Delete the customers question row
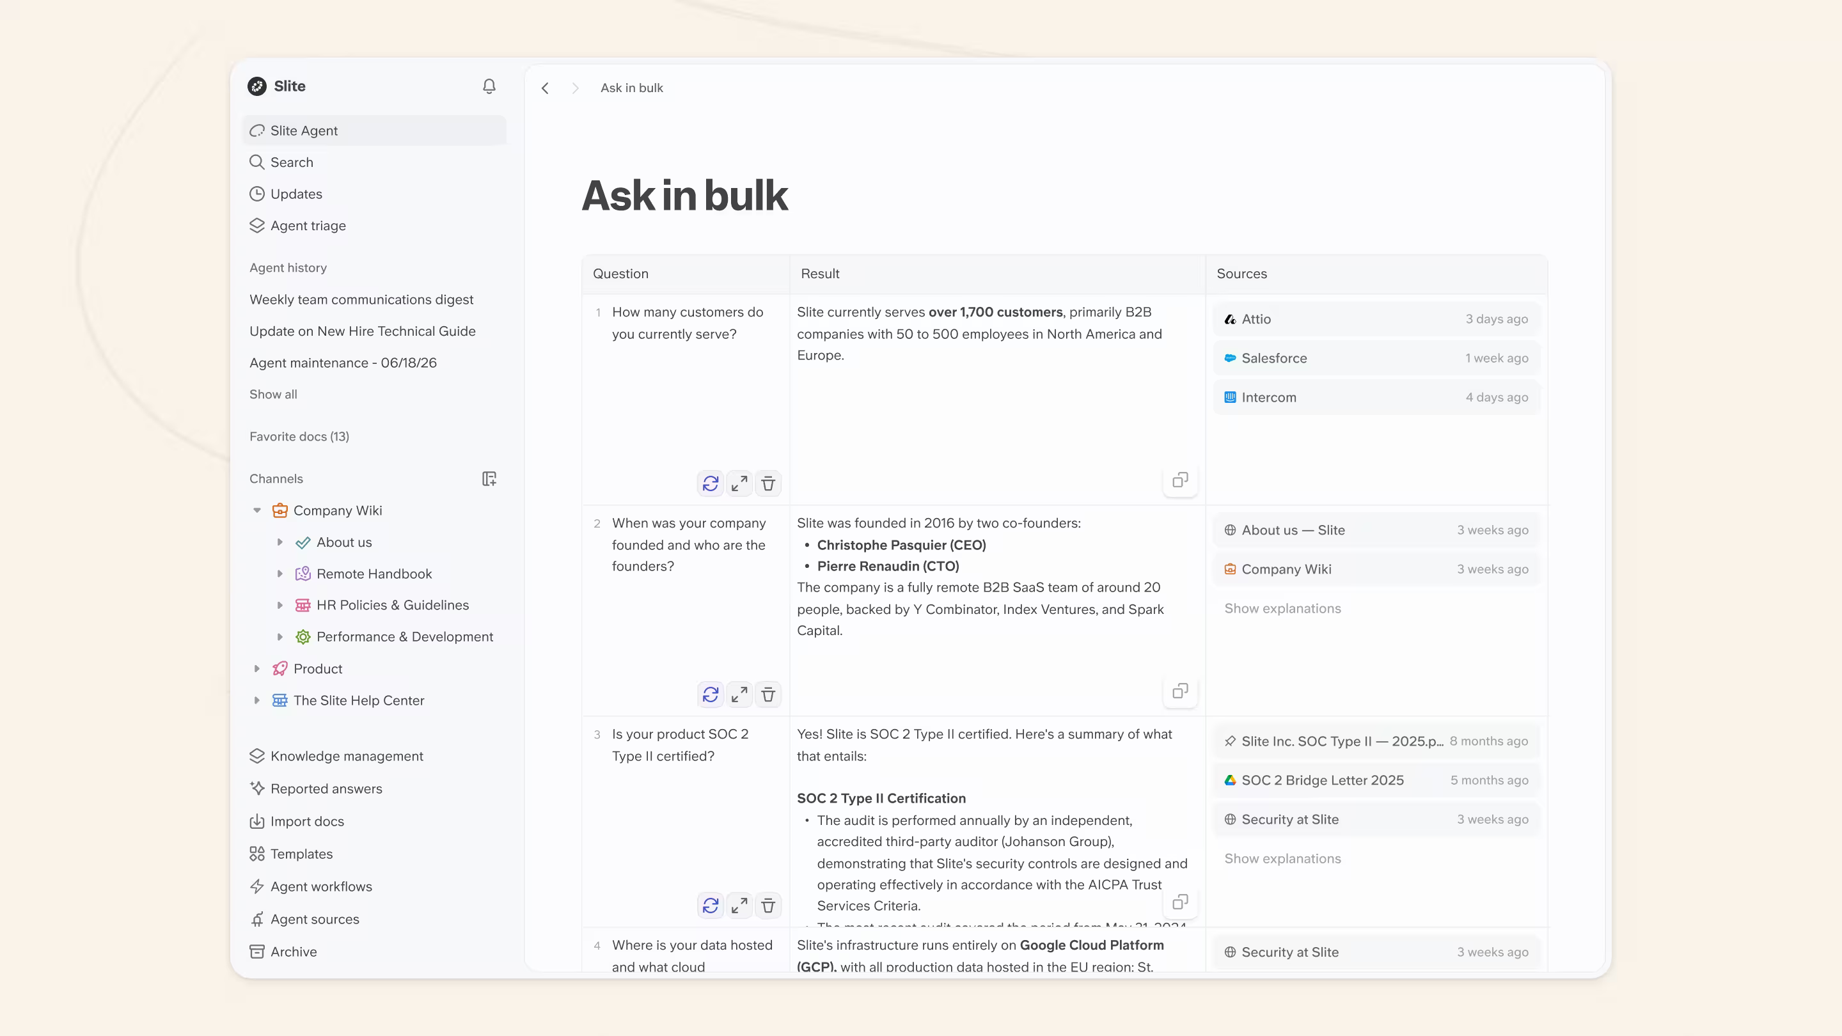The width and height of the screenshot is (1842, 1036). pos(768,484)
